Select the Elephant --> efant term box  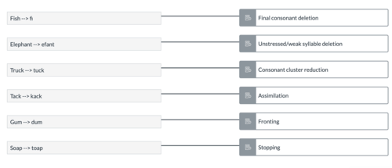(x=84, y=44)
